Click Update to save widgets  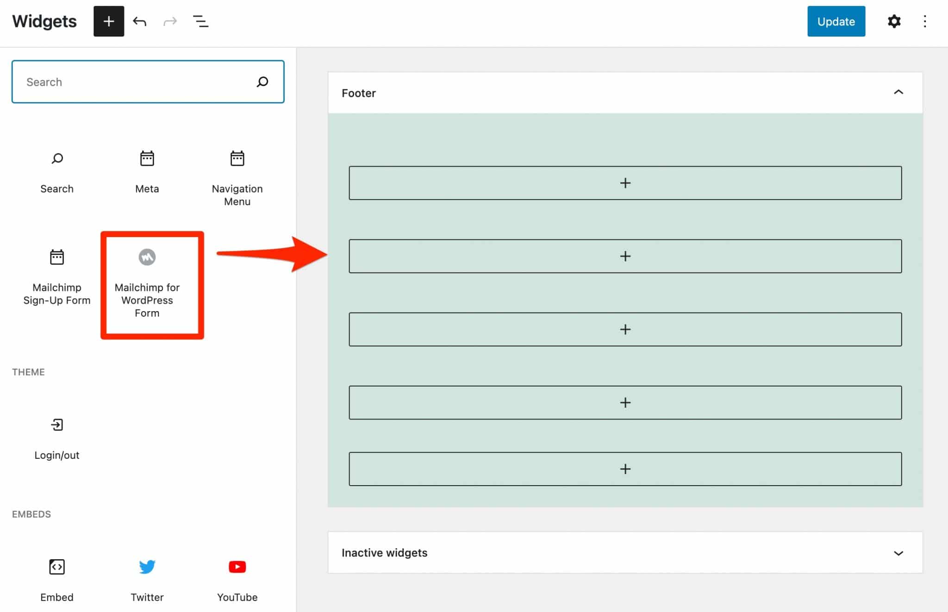click(x=836, y=21)
